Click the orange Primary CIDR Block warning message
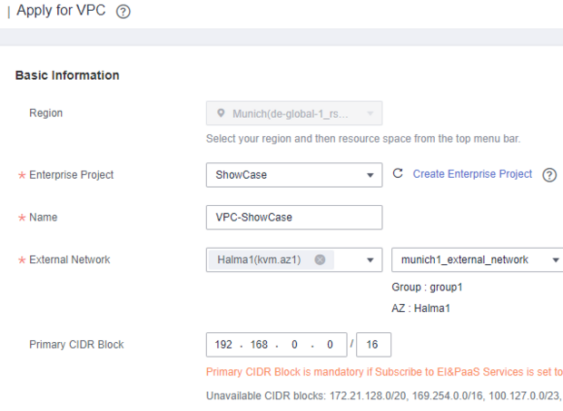 point(383,372)
